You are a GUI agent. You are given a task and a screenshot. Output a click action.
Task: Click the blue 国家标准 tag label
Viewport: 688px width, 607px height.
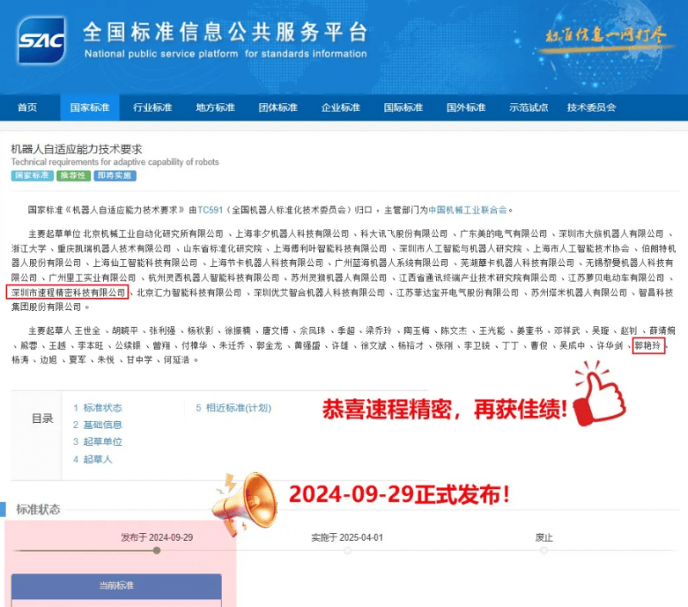click(32, 176)
